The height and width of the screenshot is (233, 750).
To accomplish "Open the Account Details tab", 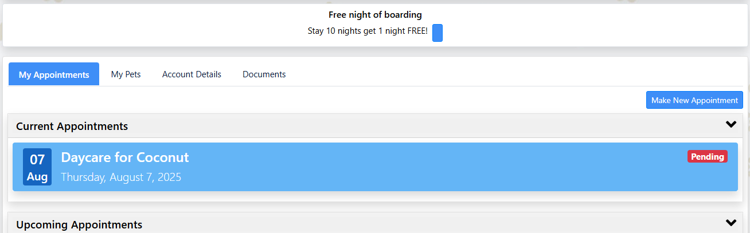I will coord(192,74).
